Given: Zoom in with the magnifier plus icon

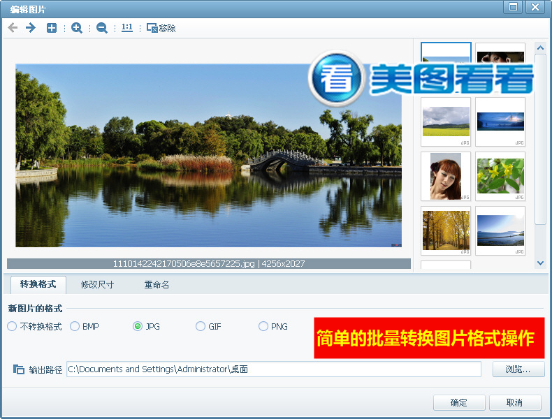Looking at the screenshot, I should coord(76,28).
